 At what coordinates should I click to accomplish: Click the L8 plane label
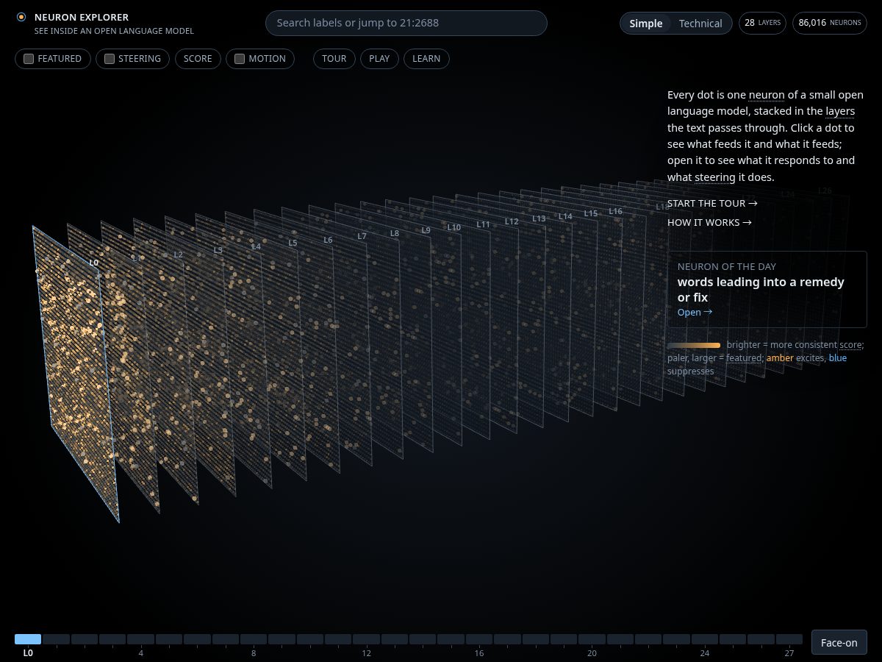click(395, 233)
